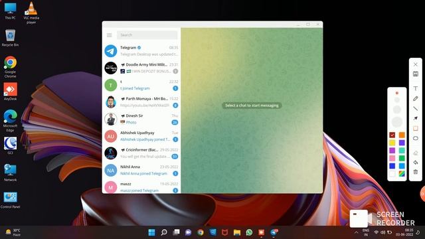The width and height of the screenshot is (425, 239).
Task: Open This PC desktop icon
Action: (x=11, y=11)
